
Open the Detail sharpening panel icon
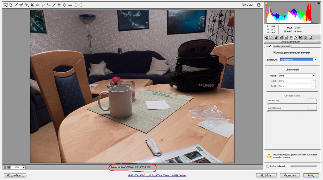pos(276,37)
